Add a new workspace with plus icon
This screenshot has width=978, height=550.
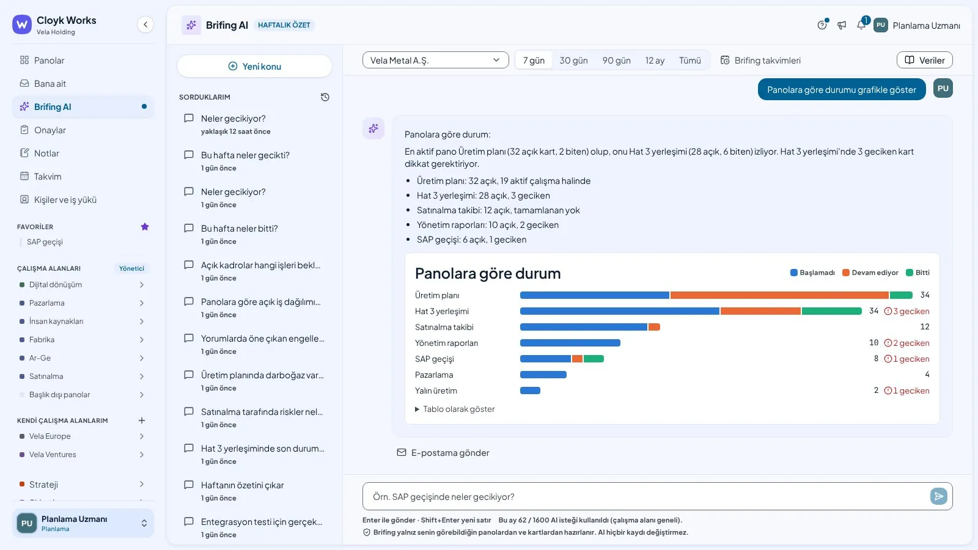(x=142, y=420)
